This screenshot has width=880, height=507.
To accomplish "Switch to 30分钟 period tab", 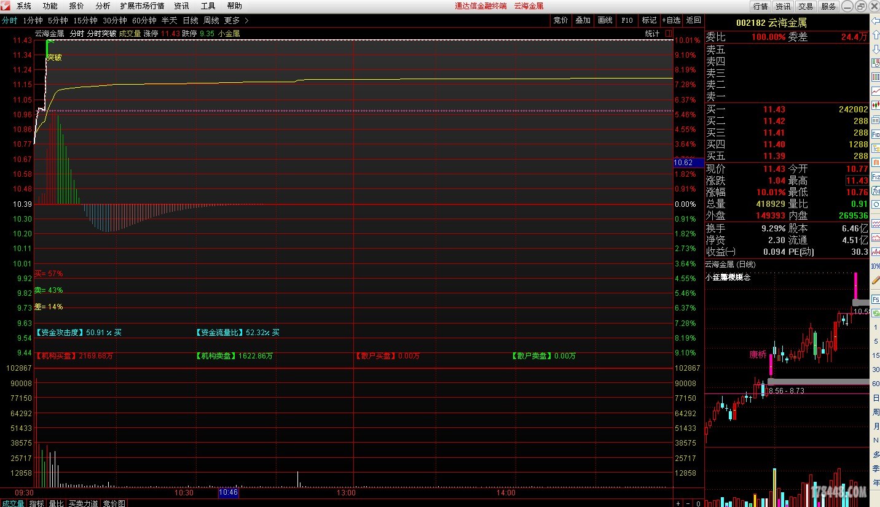I will click(x=114, y=20).
